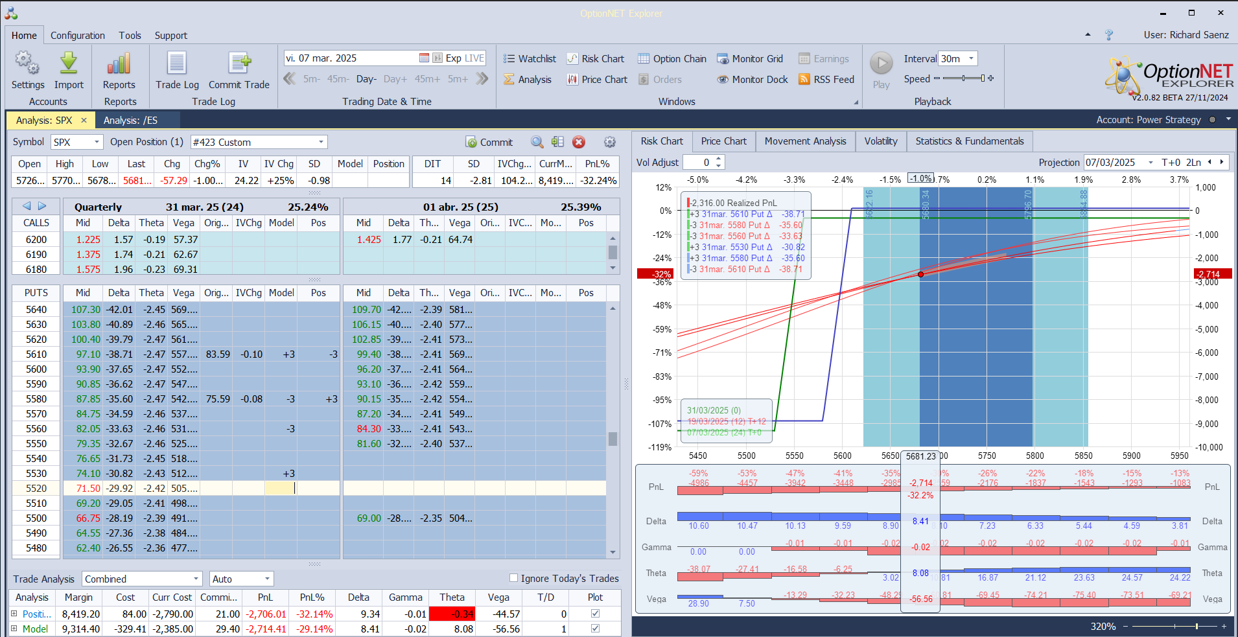
Task: Uncheck Plot for the Positi... row
Action: click(x=595, y=613)
